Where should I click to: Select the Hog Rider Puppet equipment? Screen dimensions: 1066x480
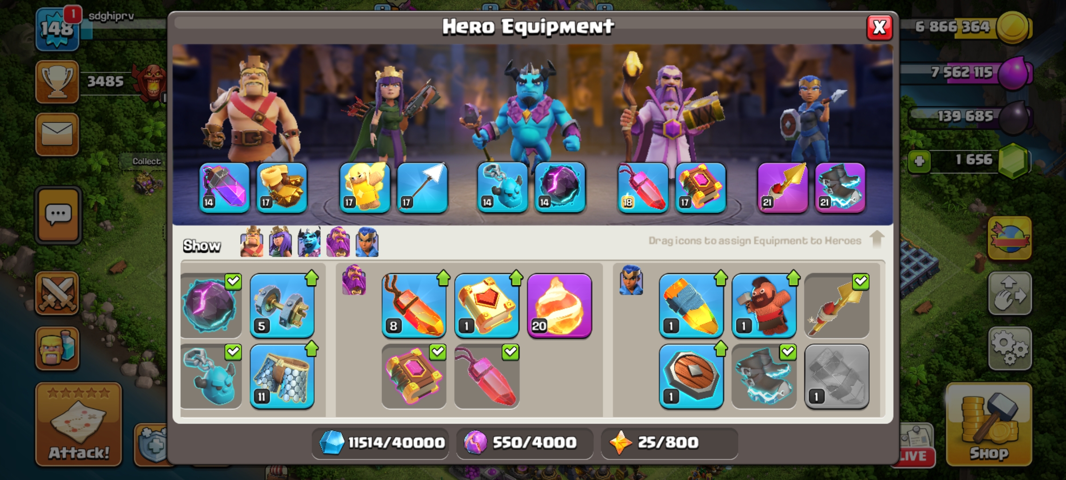(x=764, y=306)
